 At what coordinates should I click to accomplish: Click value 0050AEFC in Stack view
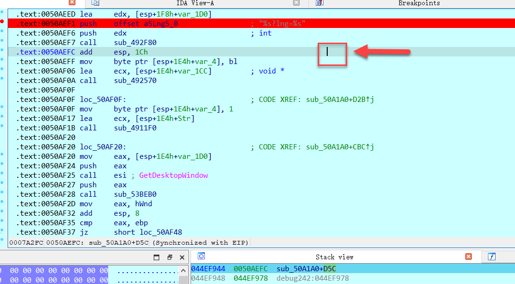[x=250, y=269]
